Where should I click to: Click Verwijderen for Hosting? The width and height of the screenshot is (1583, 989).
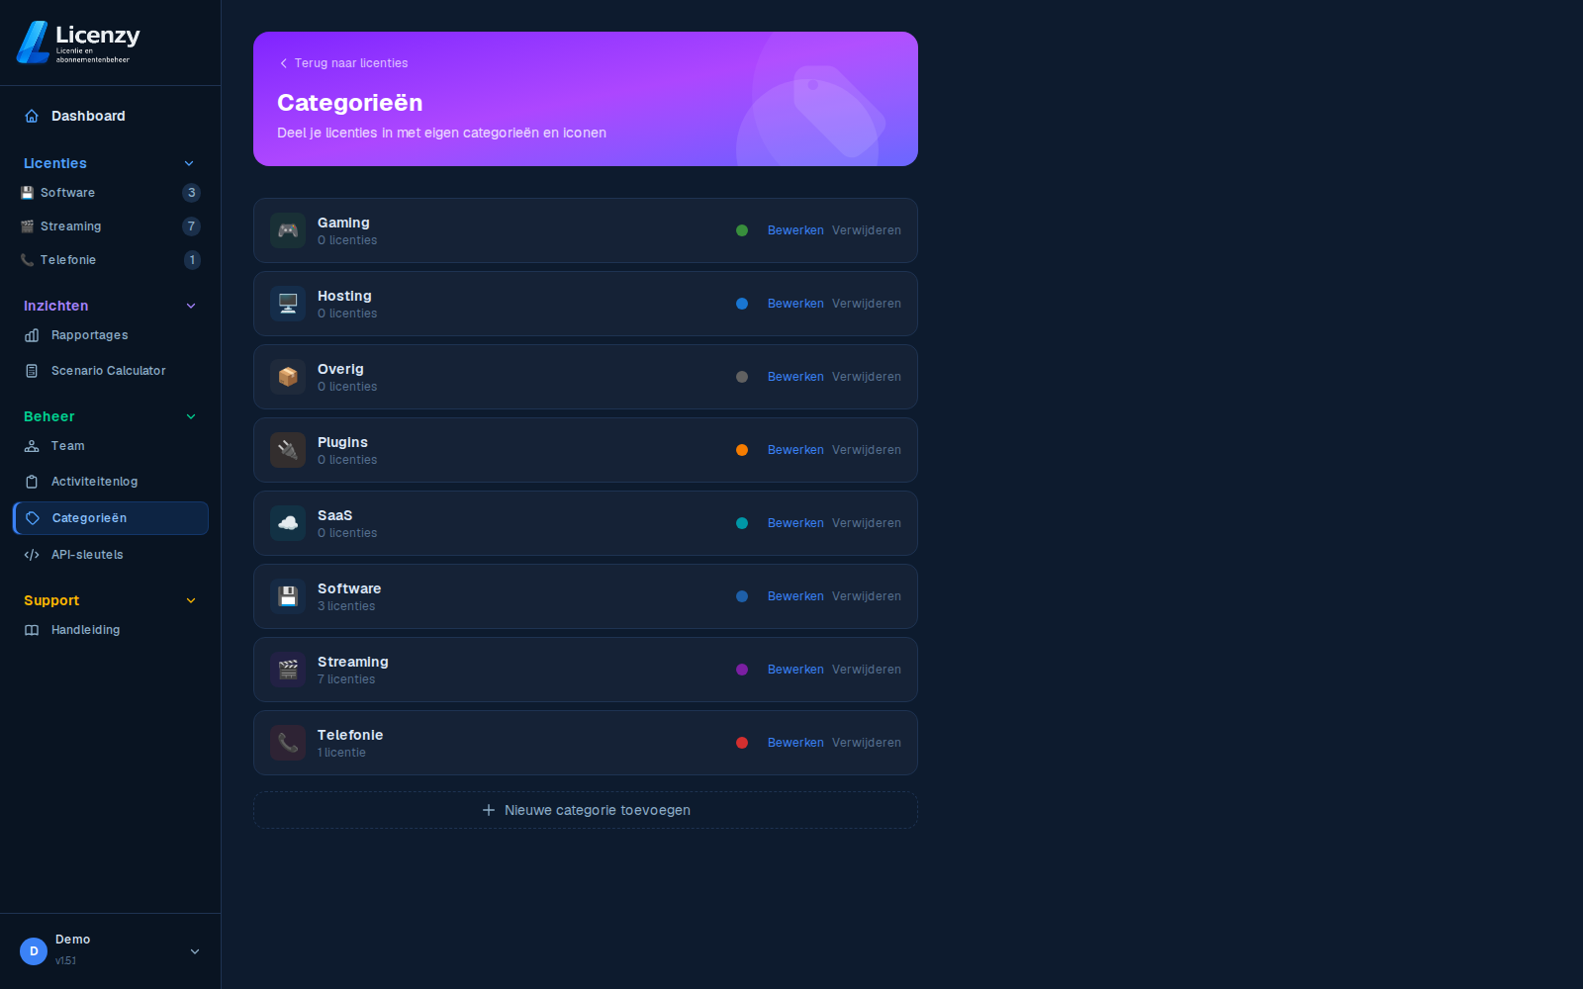click(x=867, y=304)
